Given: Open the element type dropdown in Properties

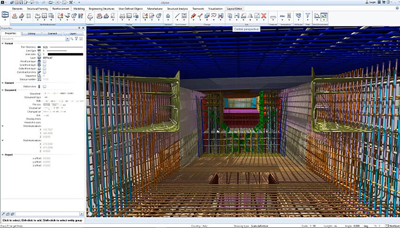Looking at the screenshot, I should tap(67, 39).
